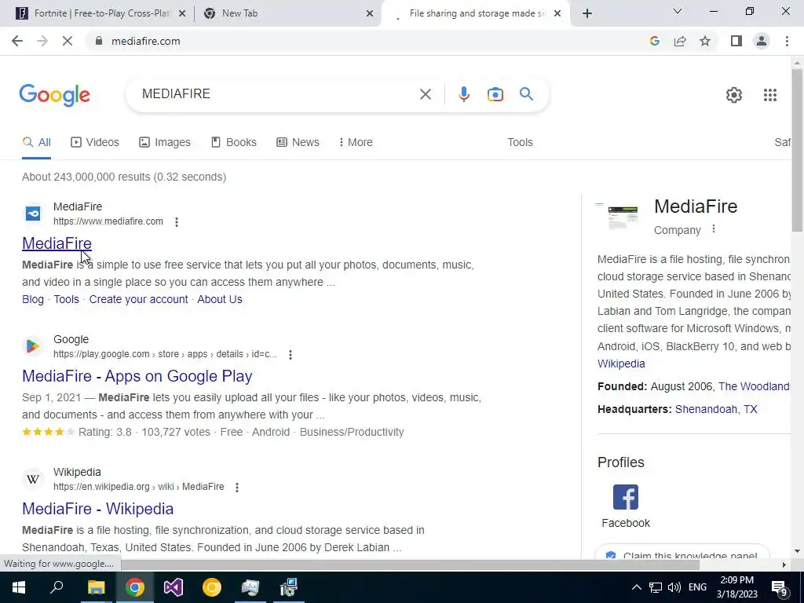Viewport: 804px width, 603px height.
Task: Open the Chrome profile avatar
Action: (x=762, y=41)
